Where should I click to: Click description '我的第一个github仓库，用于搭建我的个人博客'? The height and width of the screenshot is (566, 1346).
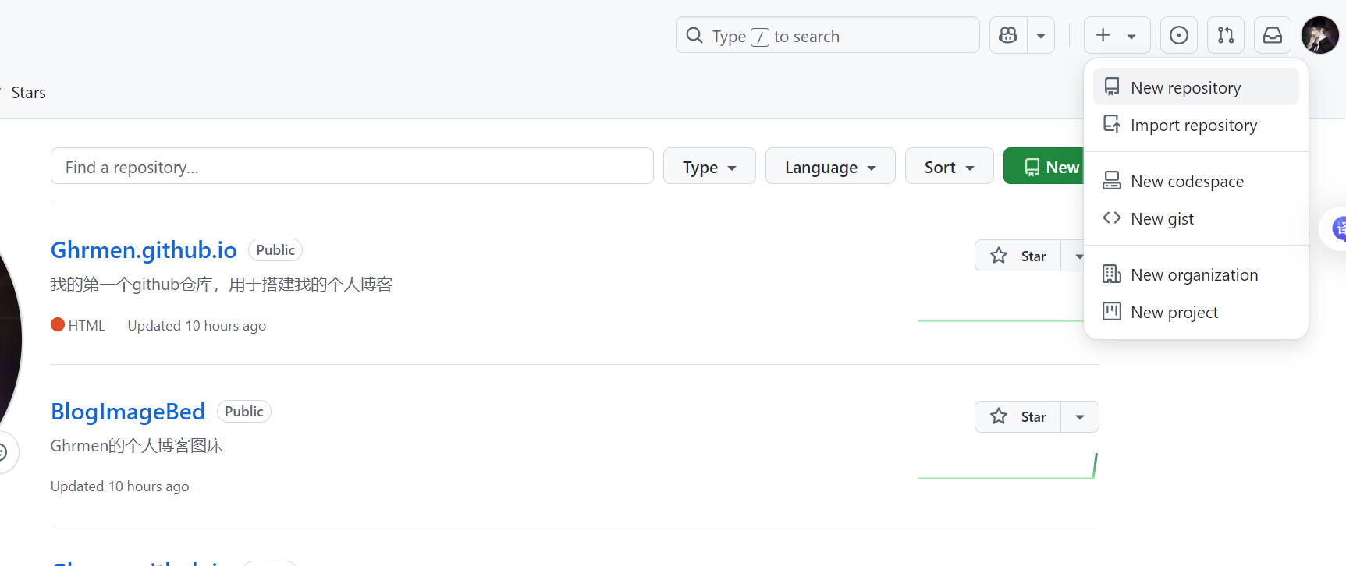pos(222,285)
